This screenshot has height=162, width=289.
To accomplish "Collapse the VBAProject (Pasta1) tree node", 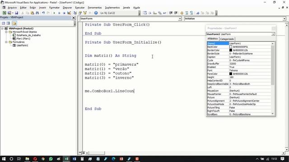I will 2,28.
